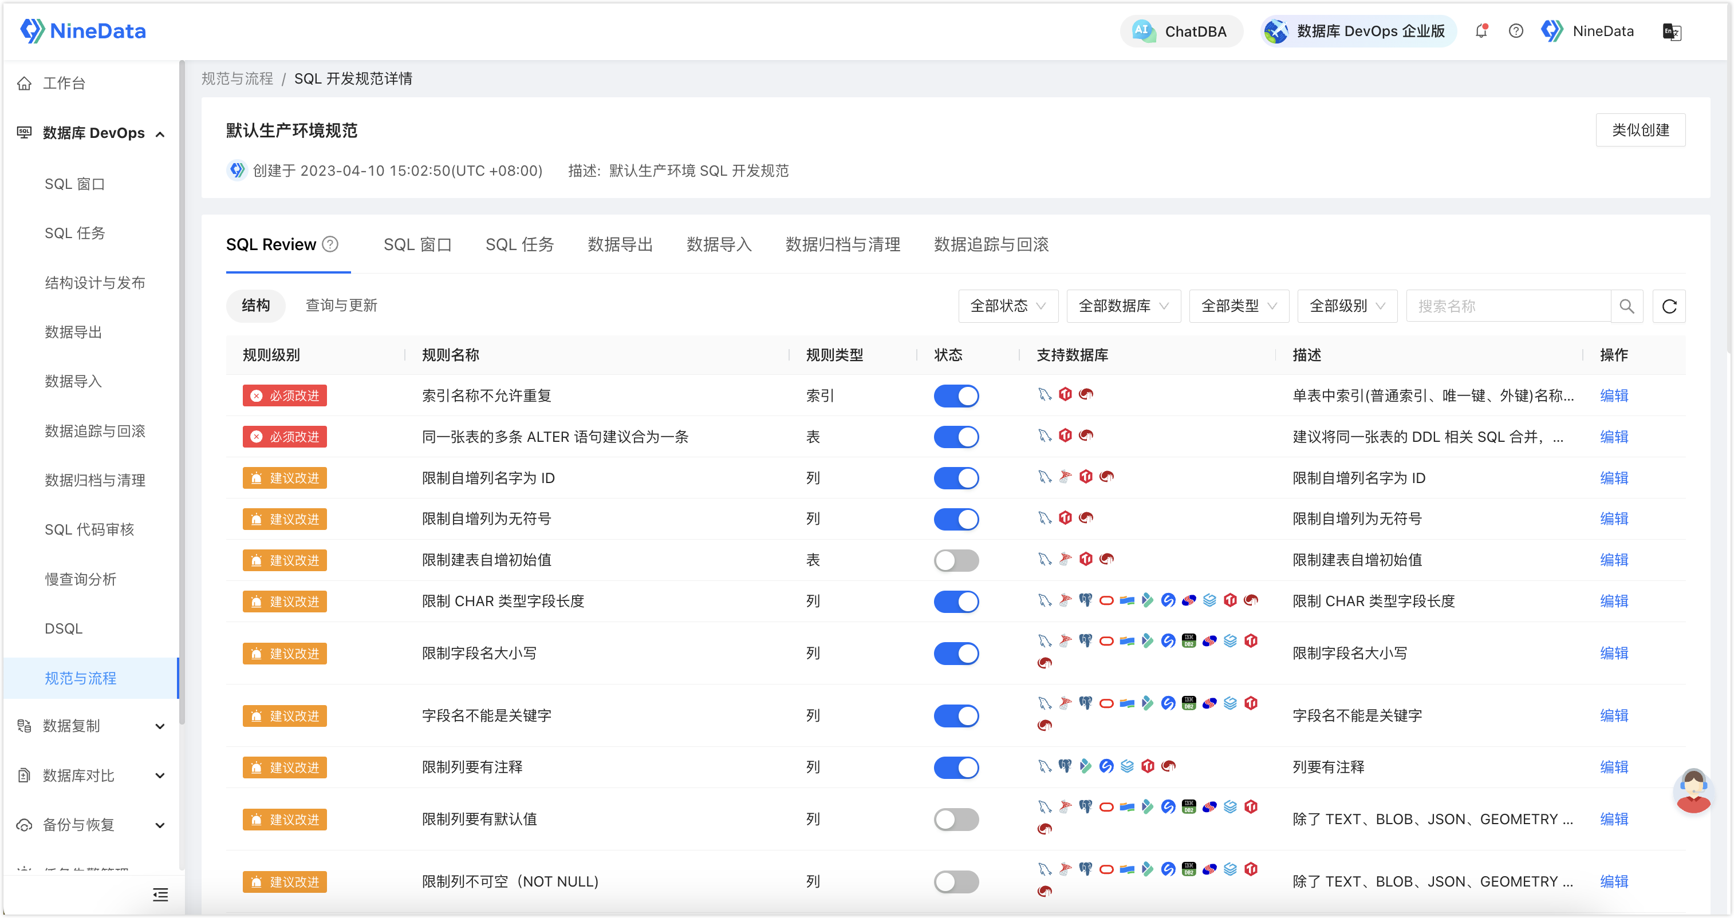Click the 规则名称 column header
The height and width of the screenshot is (918, 1734).
point(450,355)
